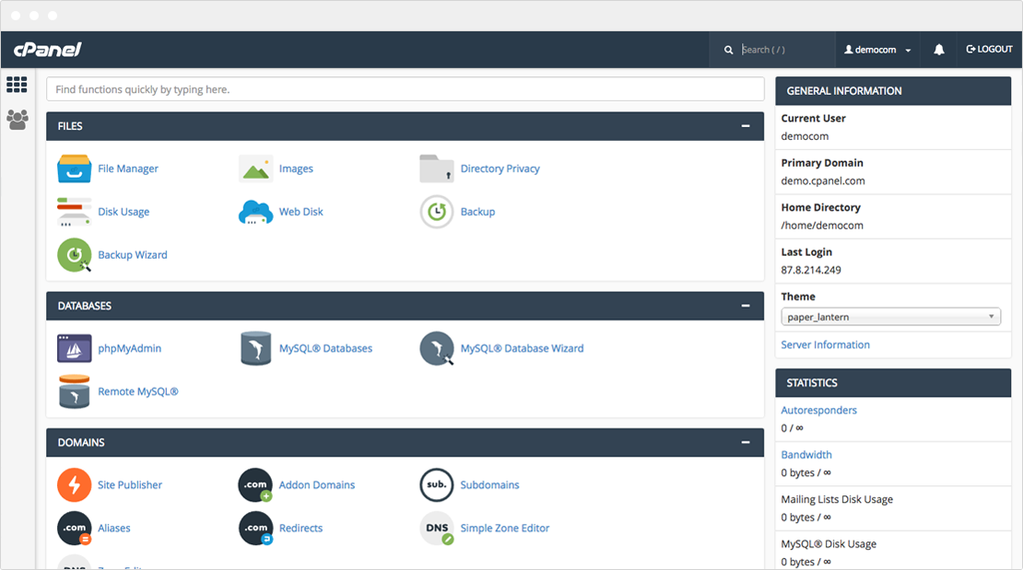The image size is (1023, 570).
Task: Click the phpMyAdmin sailboat icon
Action: point(74,348)
